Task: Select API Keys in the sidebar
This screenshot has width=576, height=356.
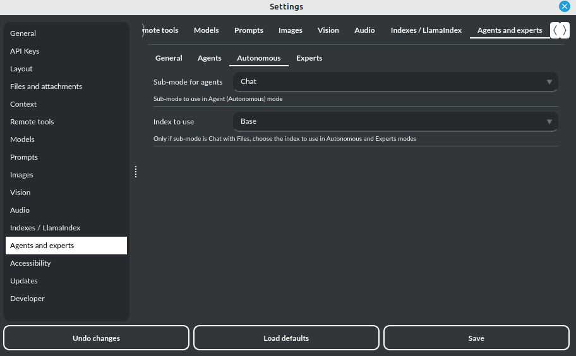Action: 66,51
